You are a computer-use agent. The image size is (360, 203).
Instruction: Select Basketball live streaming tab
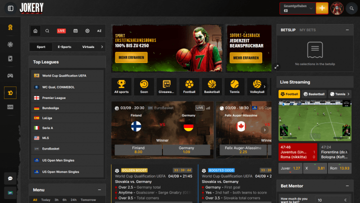pyautogui.click(x=314, y=94)
